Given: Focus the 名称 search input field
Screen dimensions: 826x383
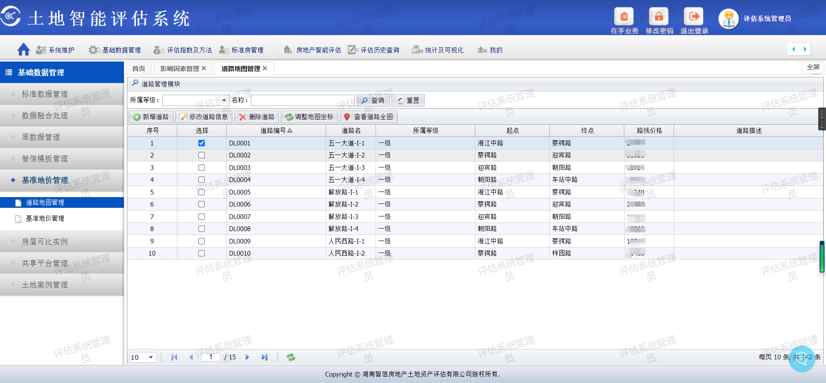Looking at the screenshot, I should 302,100.
